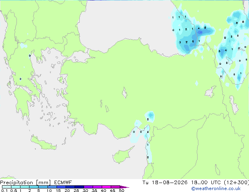The image size is (249, 192).
Task: Click the '50' legend scale label
Action: click(121, 190)
